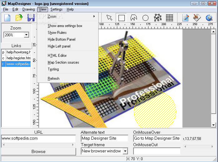Toggle the grid tool icon

point(169,18)
